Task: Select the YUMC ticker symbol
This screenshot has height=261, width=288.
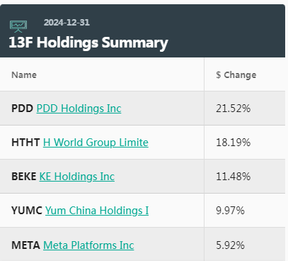Action: [27, 211]
